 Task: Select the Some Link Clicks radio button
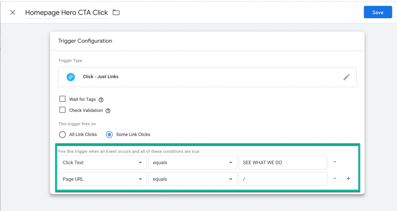109,134
